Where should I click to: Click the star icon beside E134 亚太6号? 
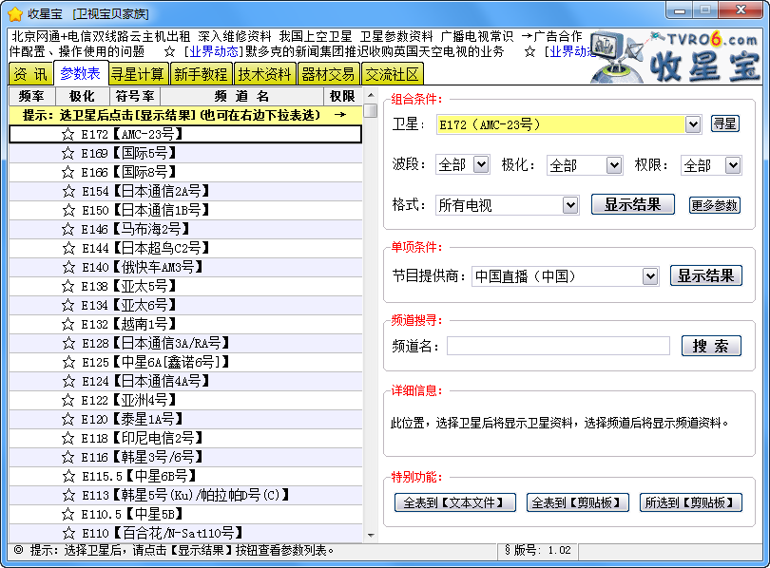[68, 305]
